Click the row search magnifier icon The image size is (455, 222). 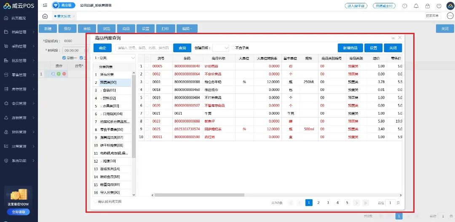click(53, 74)
